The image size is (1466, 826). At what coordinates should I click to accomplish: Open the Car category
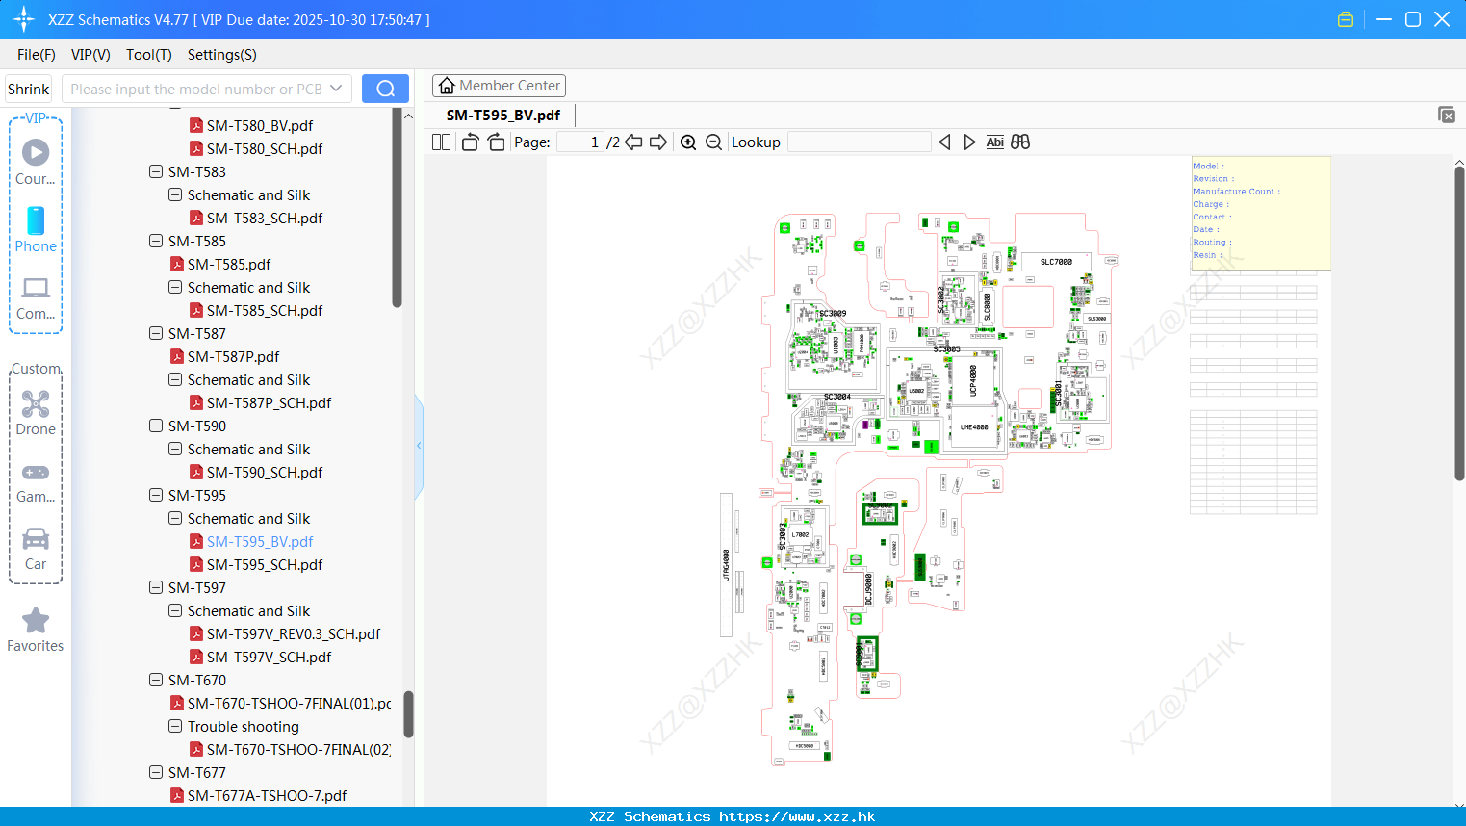point(36,549)
